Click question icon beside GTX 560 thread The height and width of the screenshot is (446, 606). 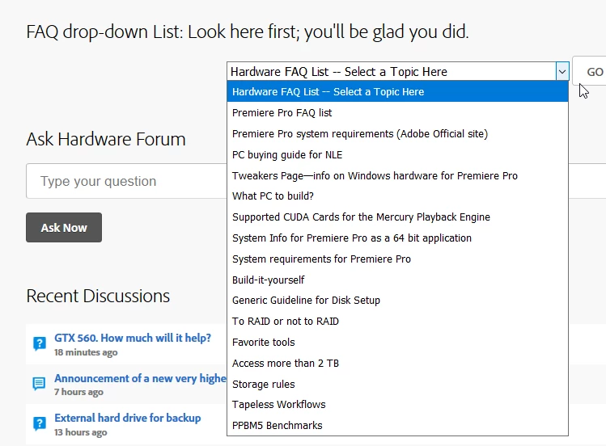tap(40, 343)
